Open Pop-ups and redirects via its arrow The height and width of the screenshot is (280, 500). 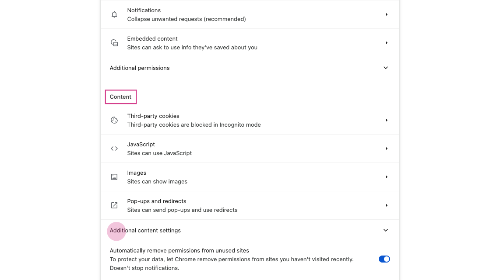386,205
